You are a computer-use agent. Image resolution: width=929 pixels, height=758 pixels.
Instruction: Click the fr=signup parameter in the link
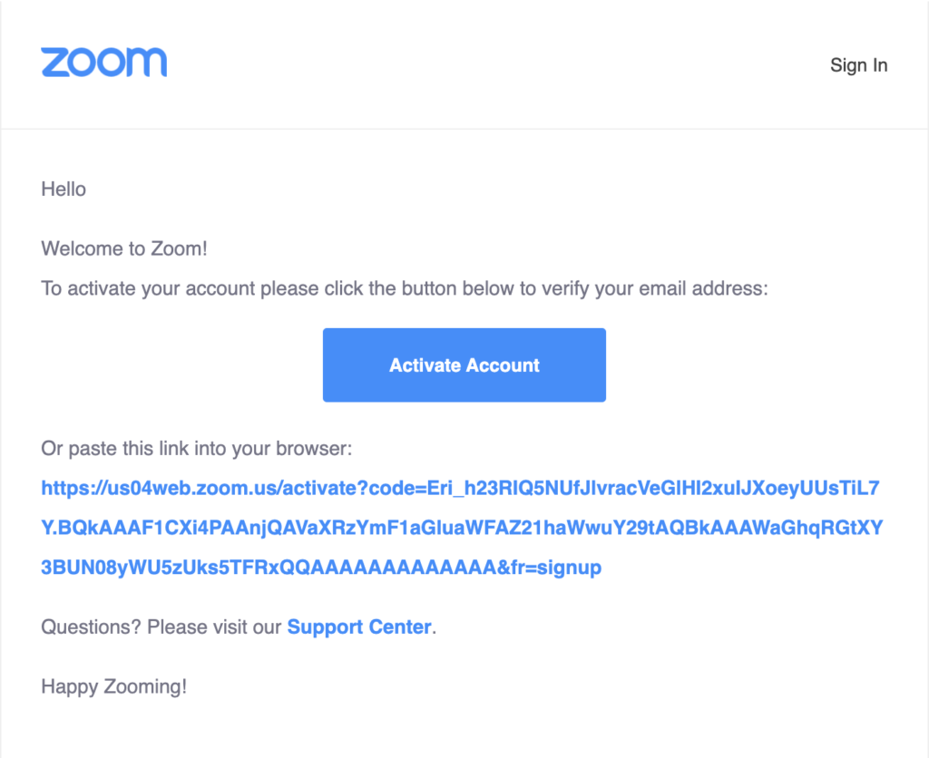pyautogui.click(x=556, y=568)
